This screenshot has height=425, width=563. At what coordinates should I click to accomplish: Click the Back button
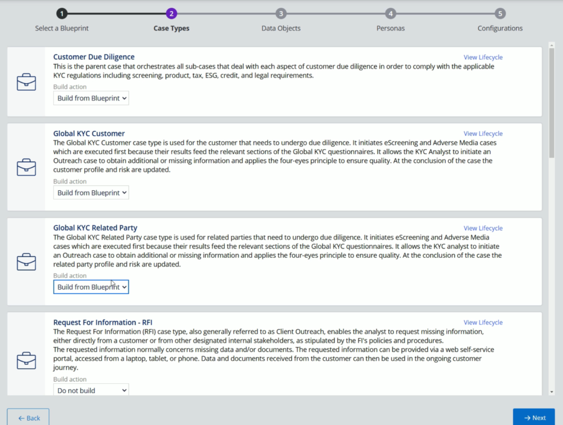[x=28, y=417]
